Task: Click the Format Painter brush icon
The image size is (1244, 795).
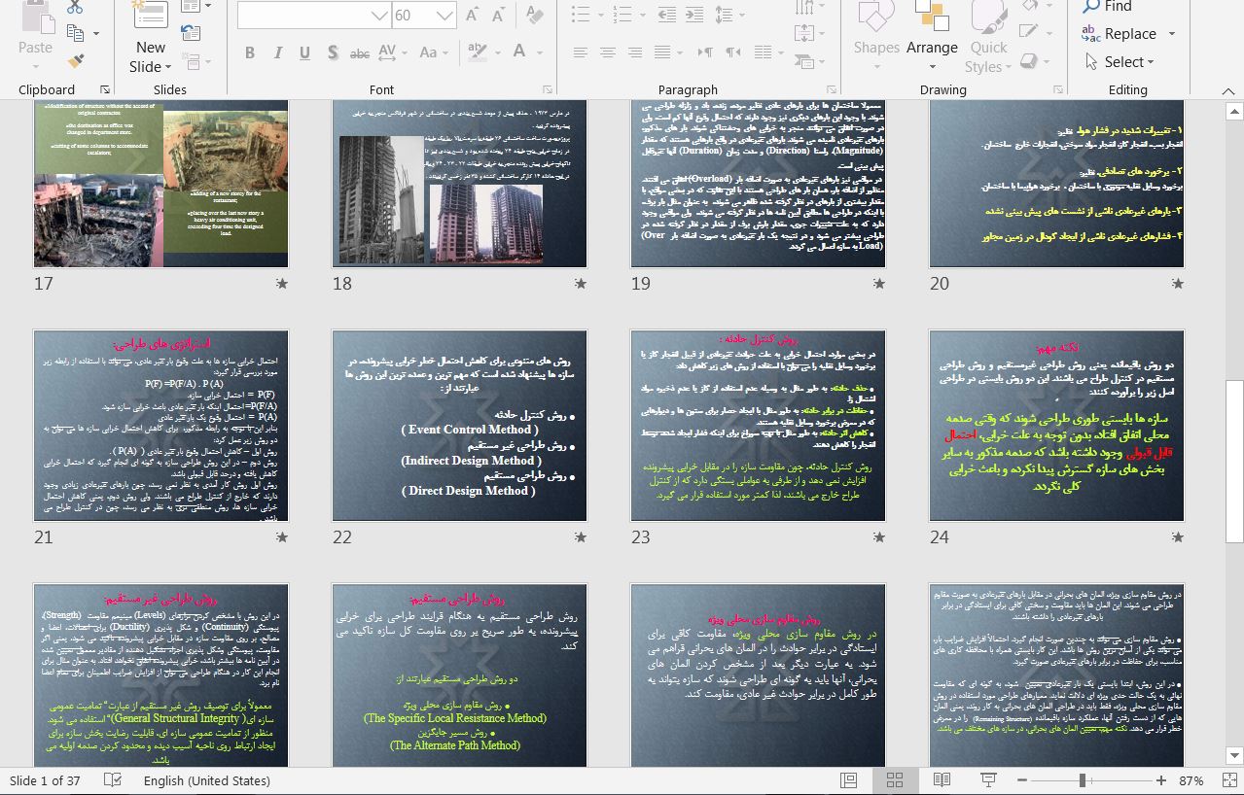Action: (75, 61)
